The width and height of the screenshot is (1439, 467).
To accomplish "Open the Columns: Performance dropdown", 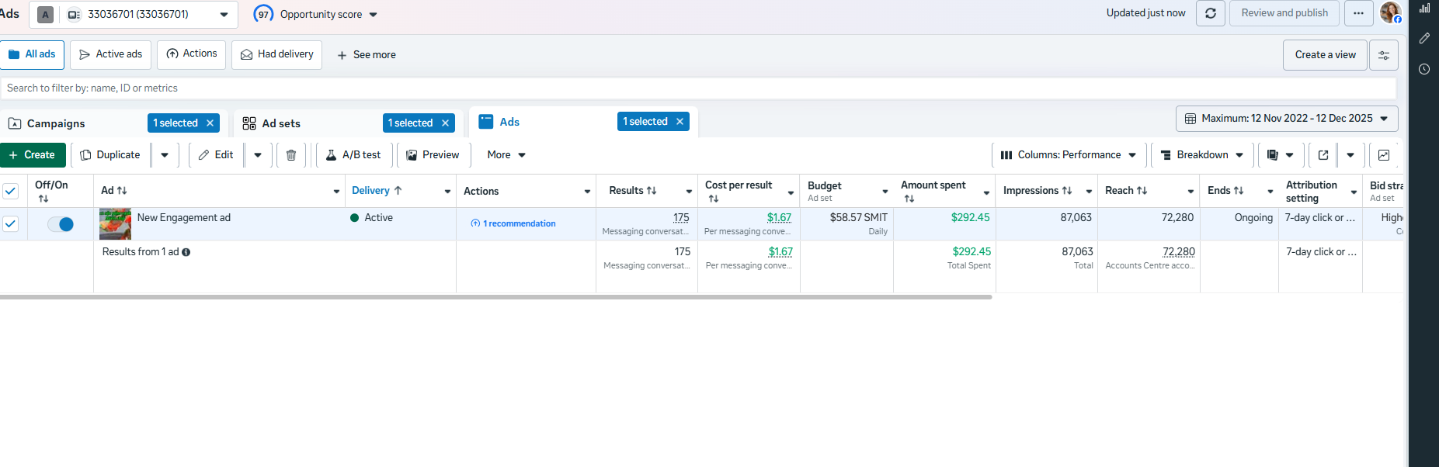I will [x=1069, y=155].
